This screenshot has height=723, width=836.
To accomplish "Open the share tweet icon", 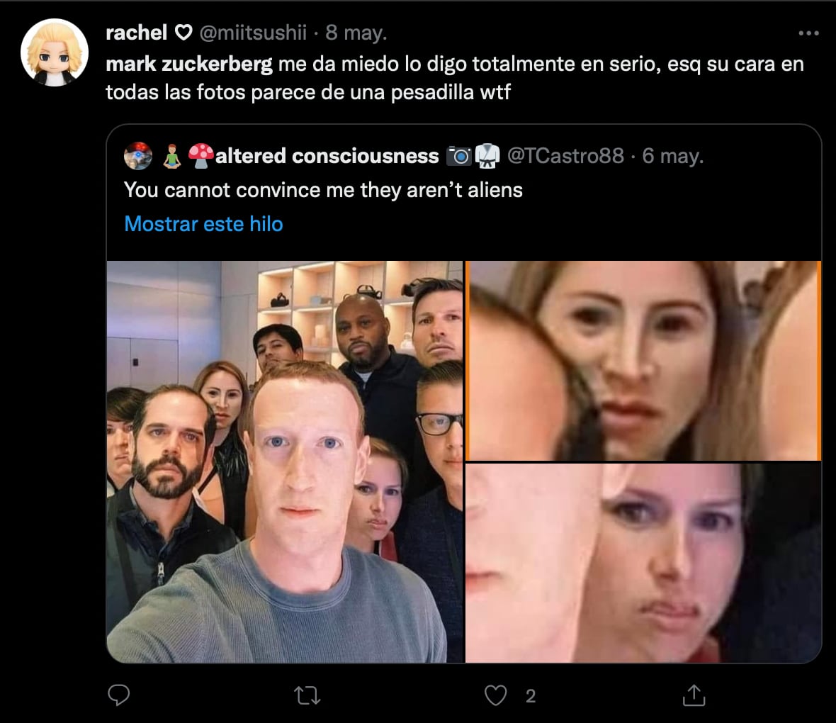I will point(694,695).
